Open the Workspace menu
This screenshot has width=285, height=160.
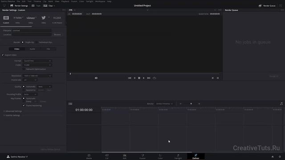(100, 1)
